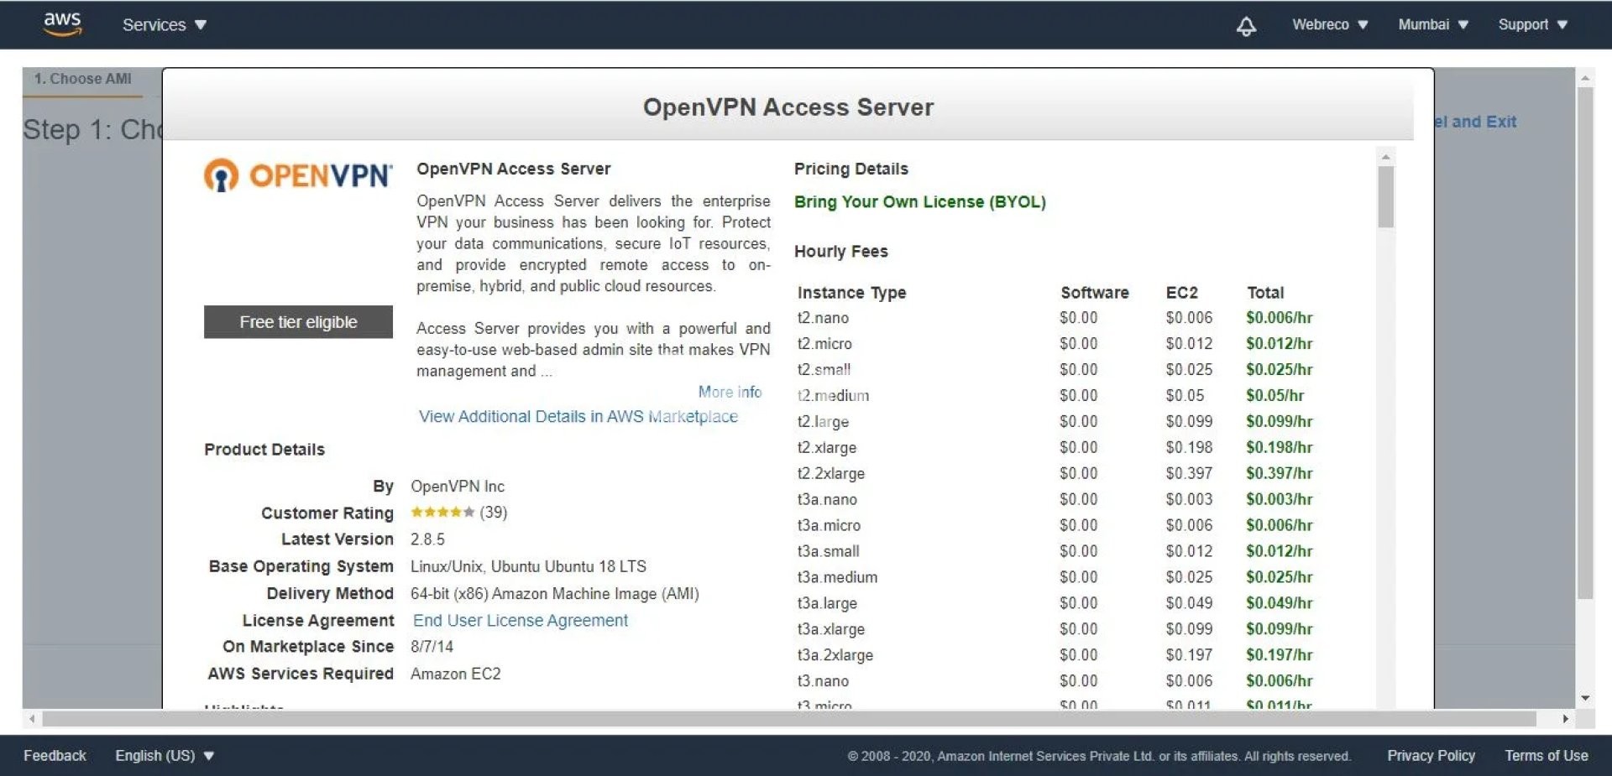
Task: Click horizontal scrollbar right arrow
Action: coord(1565,719)
